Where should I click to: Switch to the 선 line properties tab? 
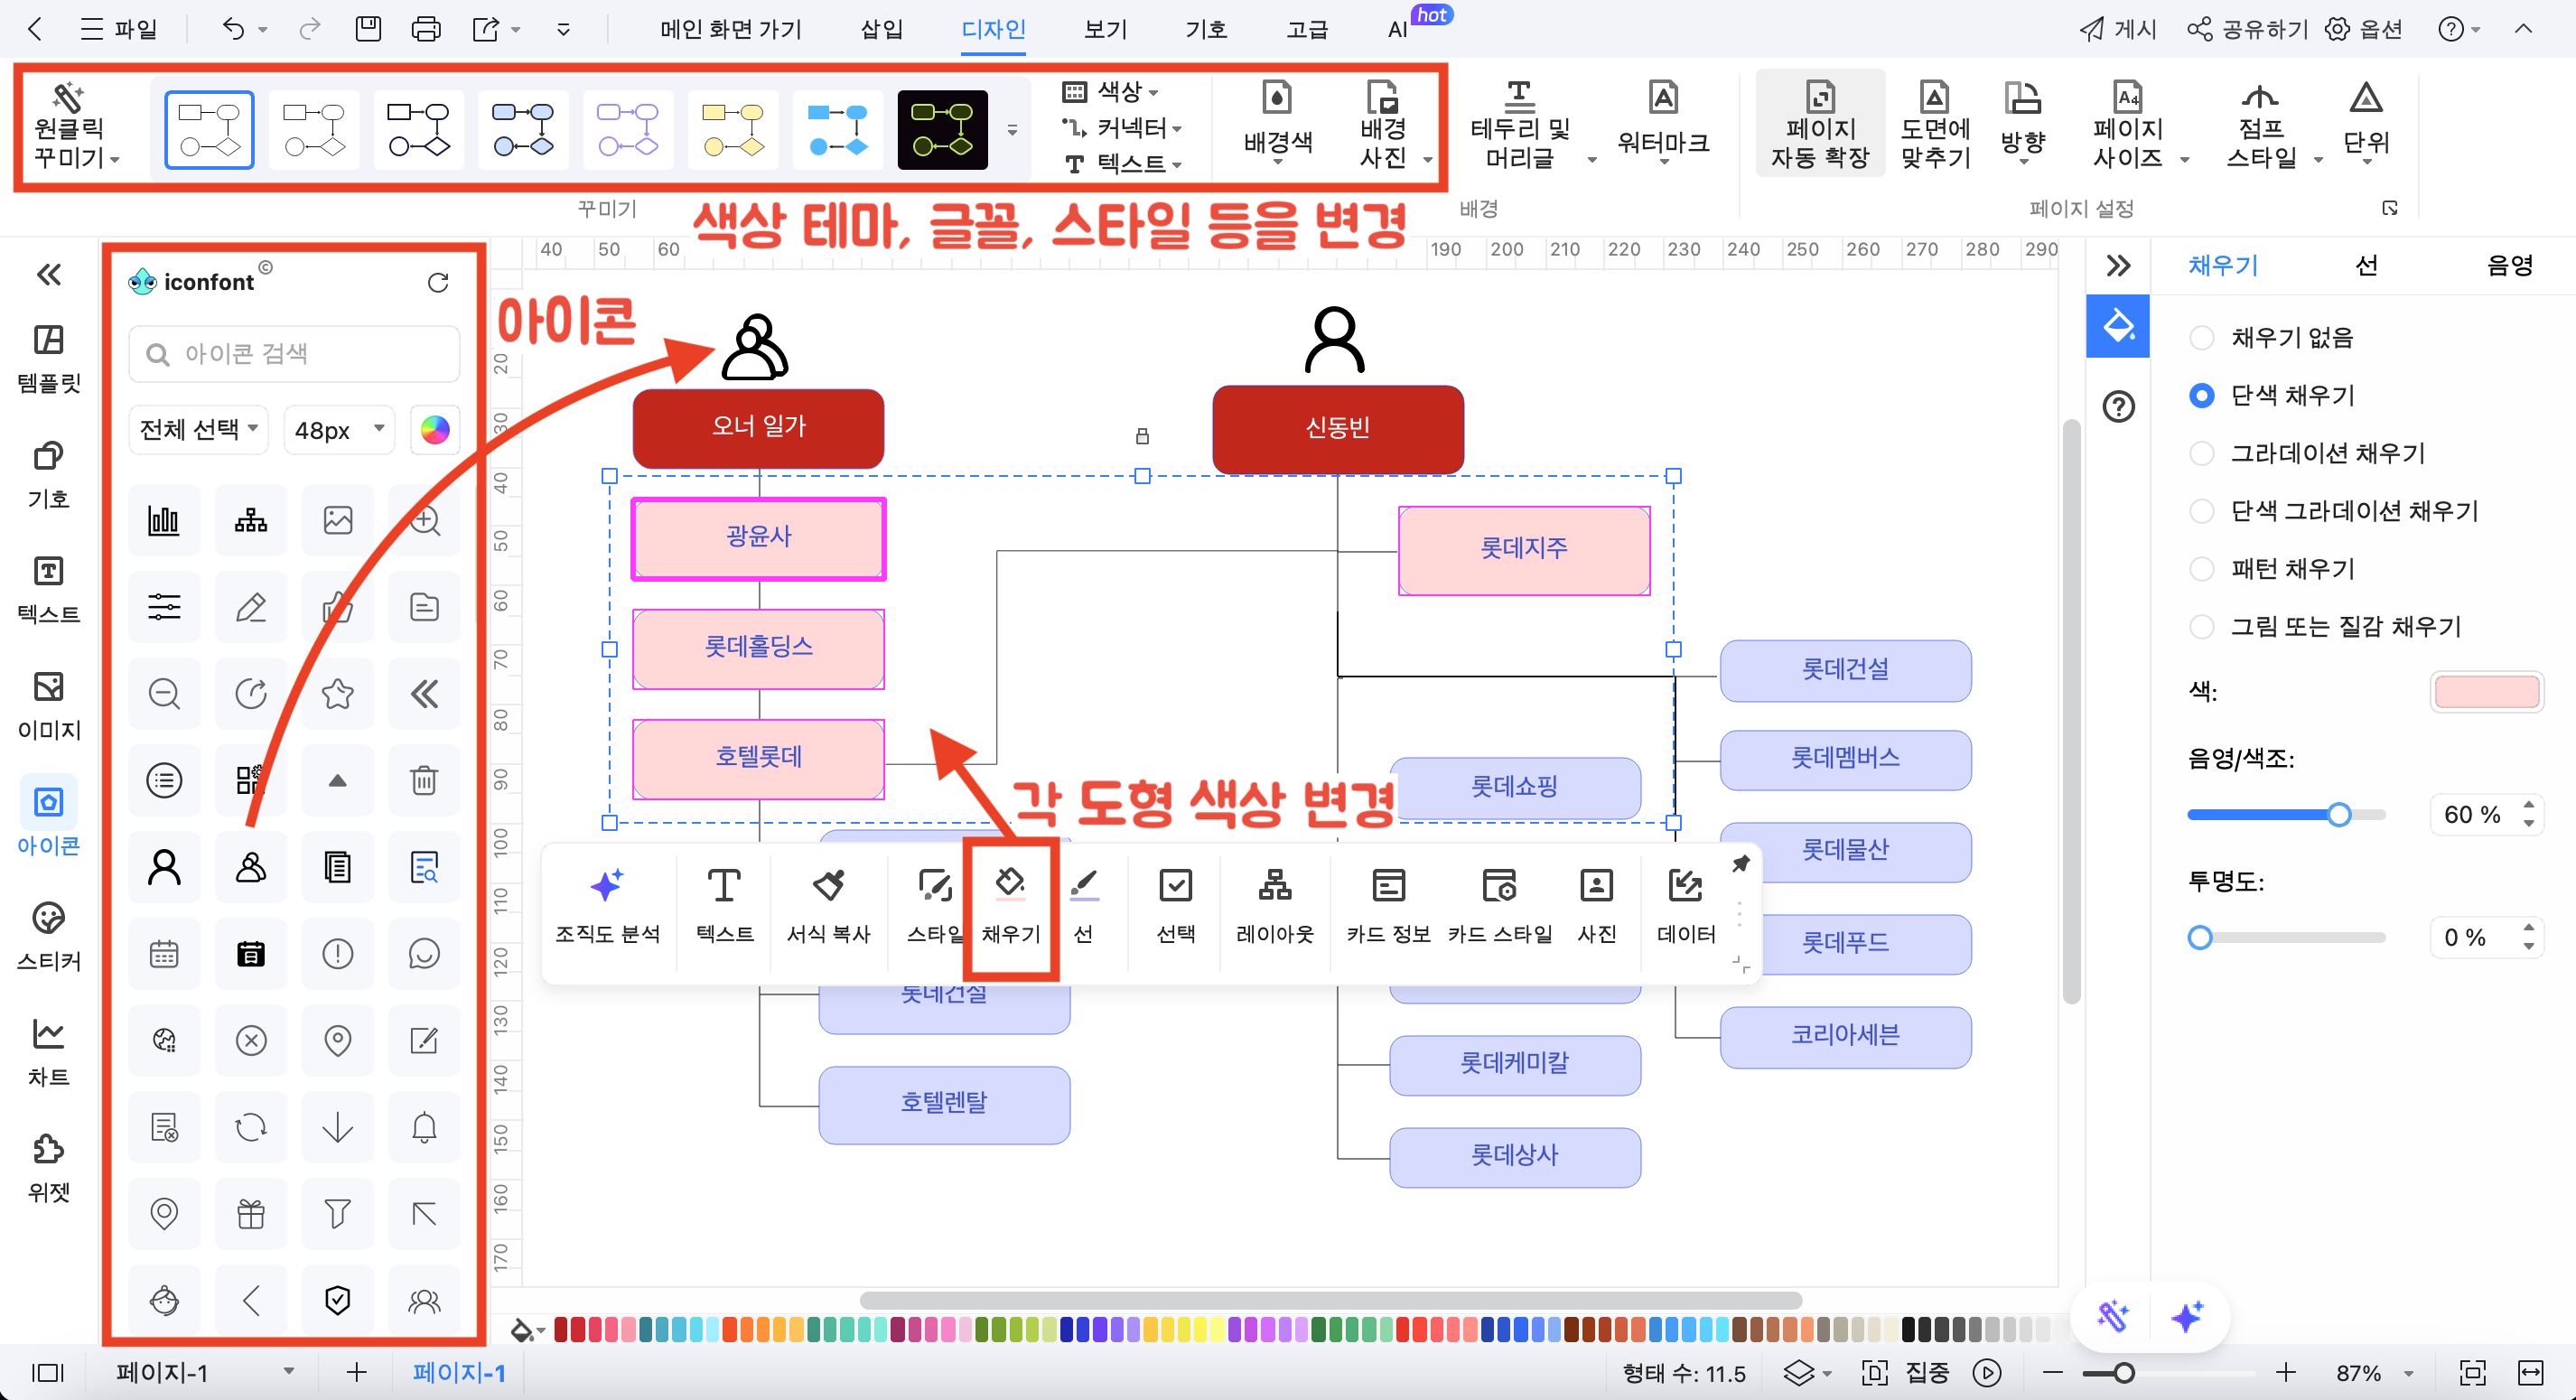tap(2366, 266)
